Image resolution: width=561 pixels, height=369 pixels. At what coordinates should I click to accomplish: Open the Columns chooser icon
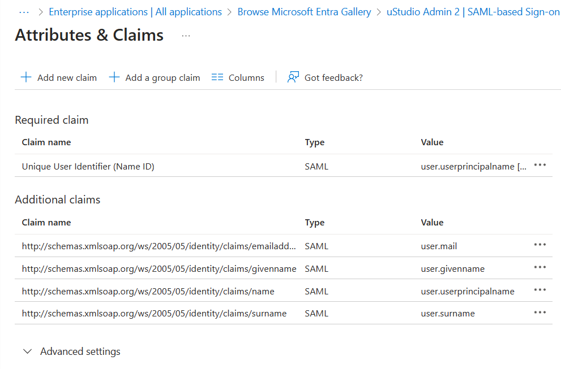(x=217, y=77)
